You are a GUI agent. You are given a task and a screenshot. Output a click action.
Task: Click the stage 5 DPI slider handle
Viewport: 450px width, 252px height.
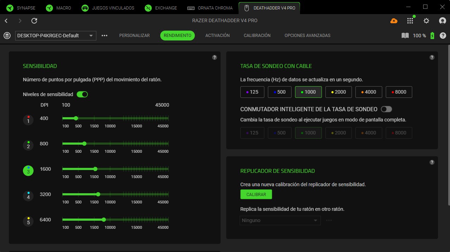point(104,220)
